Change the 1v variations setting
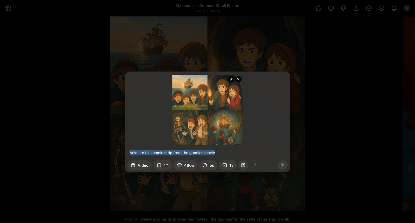The image size is (415, 223). coord(228,165)
